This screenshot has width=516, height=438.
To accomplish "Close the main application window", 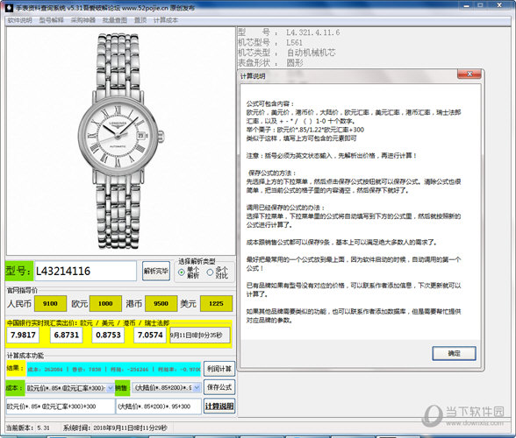I will coord(499,5).
